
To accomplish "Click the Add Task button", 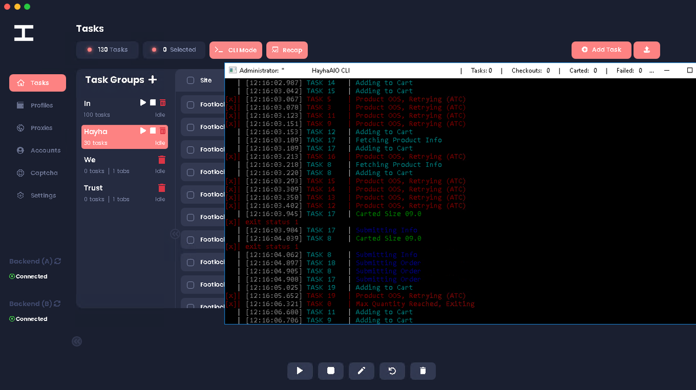I will tap(601, 50).
